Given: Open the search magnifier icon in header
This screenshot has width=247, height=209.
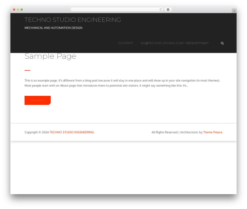Looking at the screenshot, I should click(x=222, y=43).
